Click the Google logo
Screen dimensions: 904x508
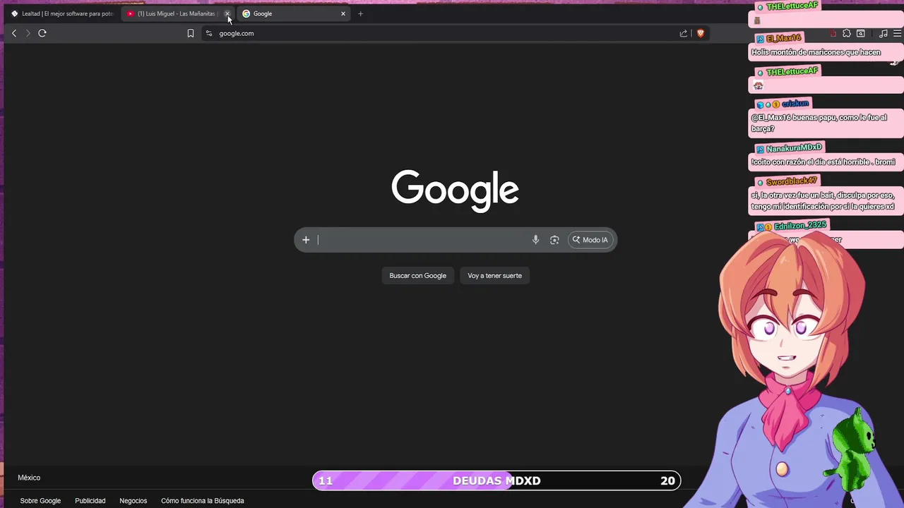[456, 190]
